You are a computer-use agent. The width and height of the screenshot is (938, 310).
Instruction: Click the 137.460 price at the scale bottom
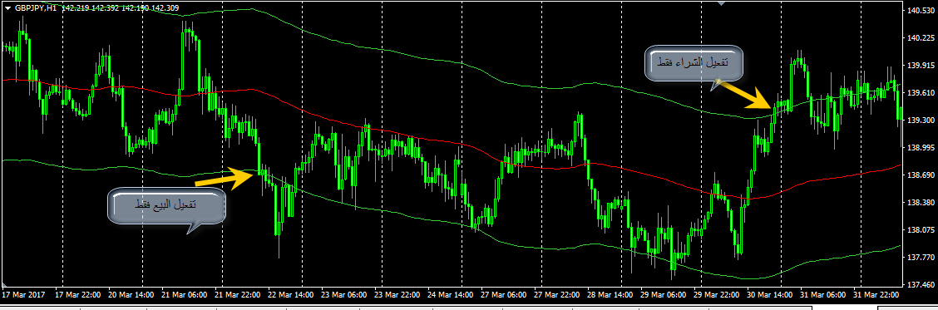pos(921,285)
